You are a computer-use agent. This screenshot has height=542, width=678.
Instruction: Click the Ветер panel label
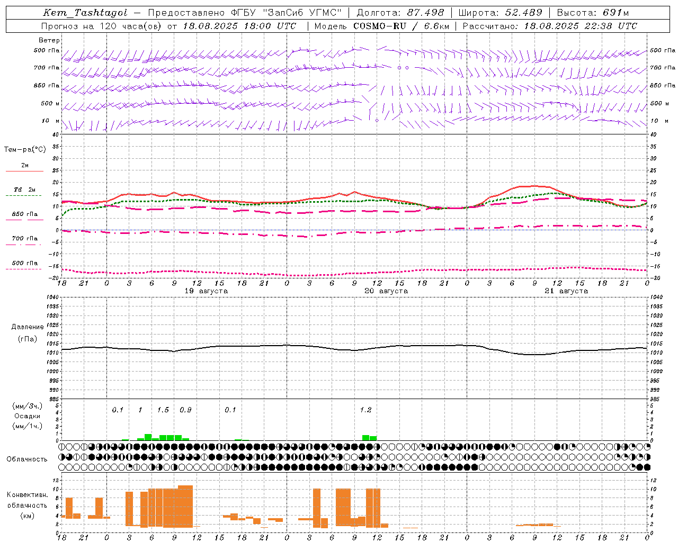[49, 40]
